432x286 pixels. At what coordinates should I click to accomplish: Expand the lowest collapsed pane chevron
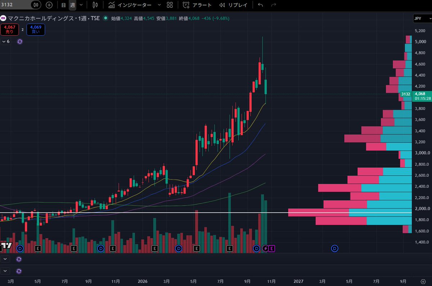[5, 271]
